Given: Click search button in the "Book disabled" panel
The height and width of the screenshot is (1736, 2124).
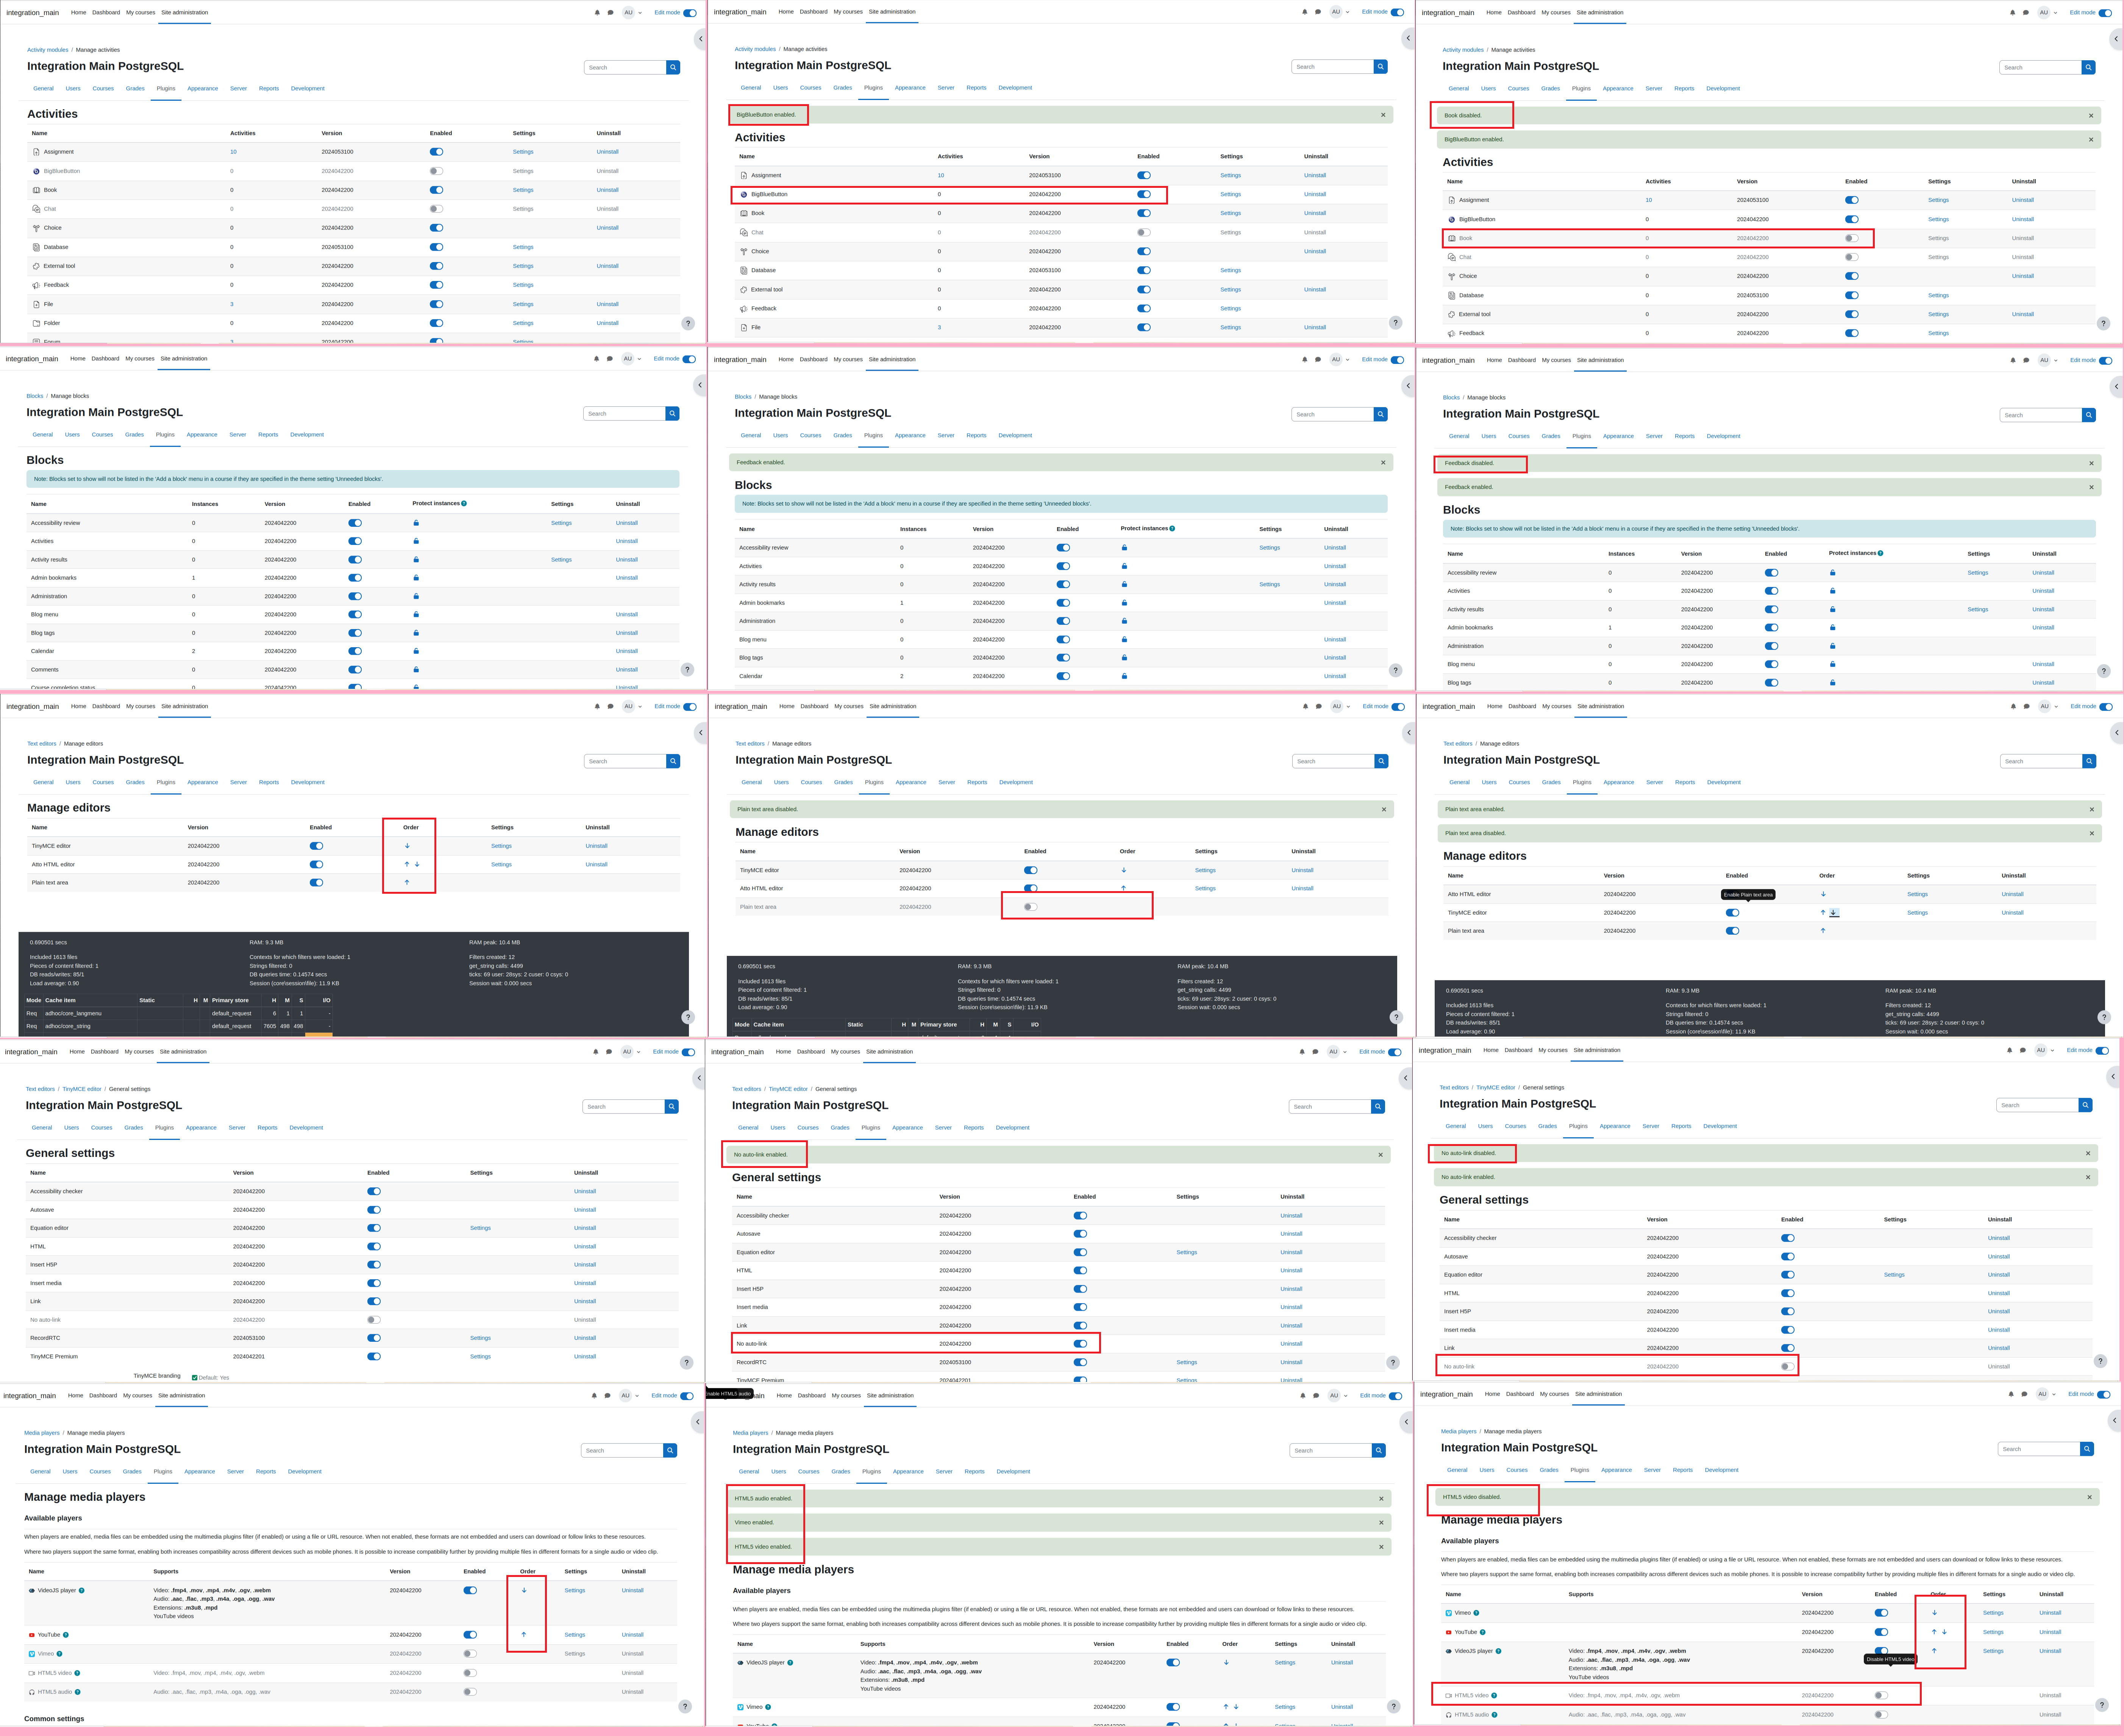Looking at the screenshot, I should [2089, 67].
